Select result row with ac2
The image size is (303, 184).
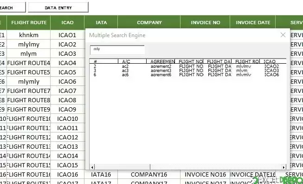tap(188, 66)
